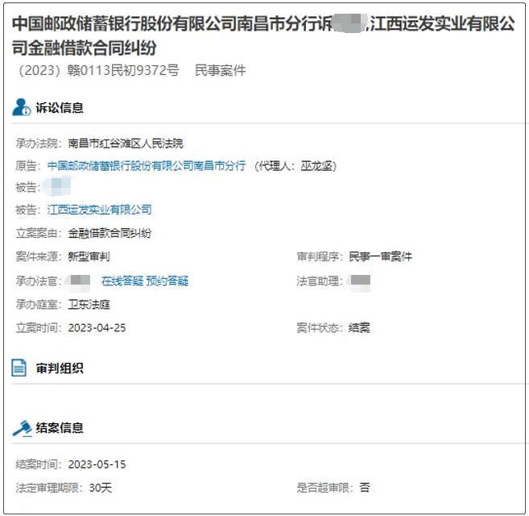This screenshot has height=516, width=529.
Task: Click the 承办法官 label
Action: pyautogui.click(x=39, y=281)
